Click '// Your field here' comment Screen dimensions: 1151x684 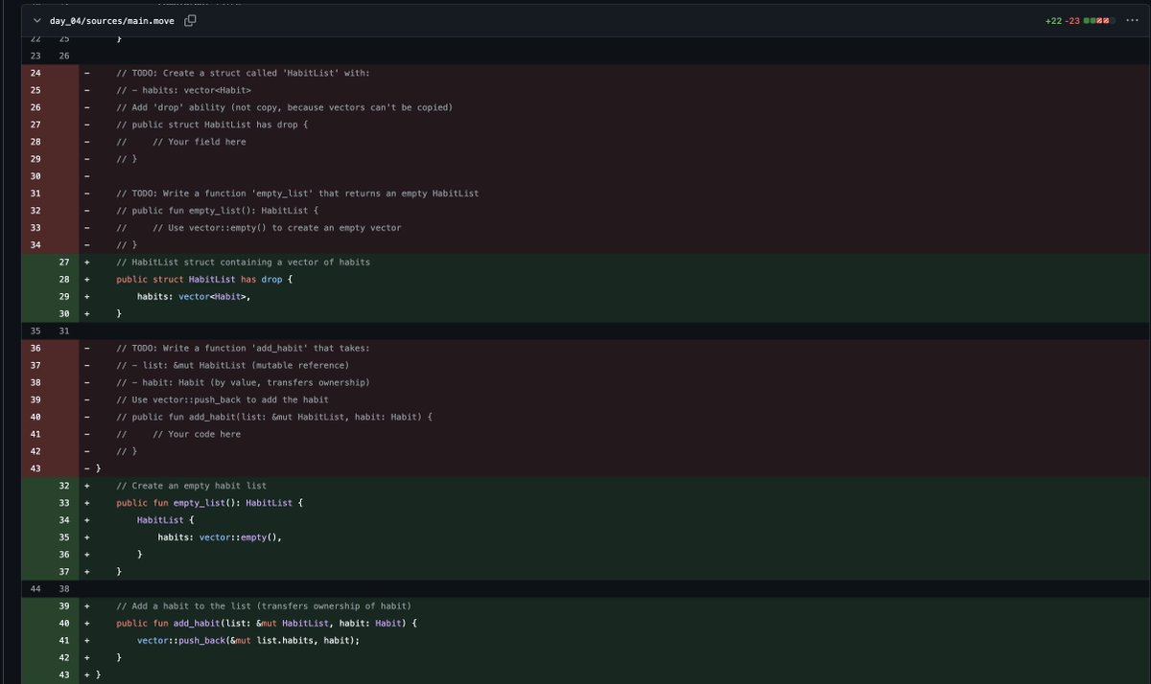coord(181,142)
